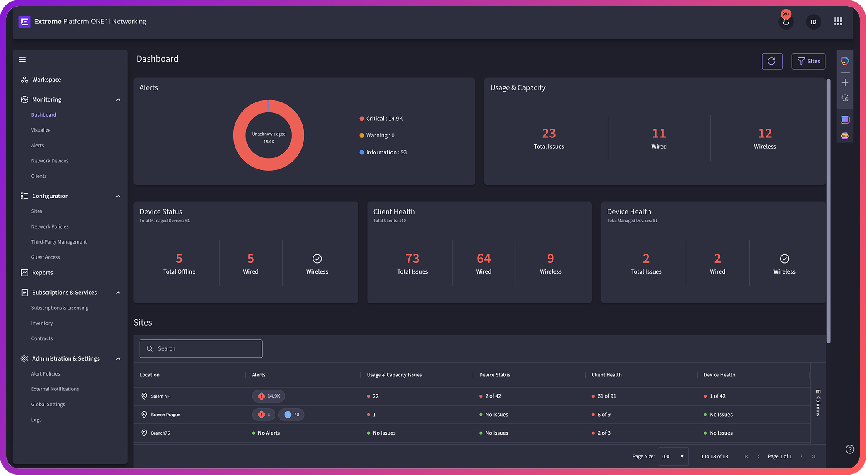Open Subscriptions & Licensing page
The height and width of the screenshot is (475, 866).
point(60,308)
